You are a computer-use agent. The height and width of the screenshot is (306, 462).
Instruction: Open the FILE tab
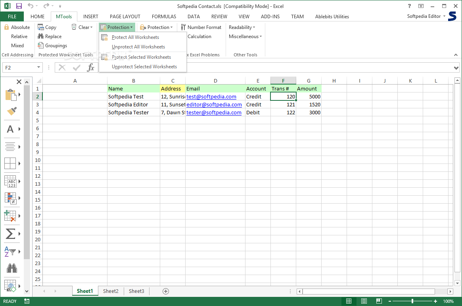point(12,17)
